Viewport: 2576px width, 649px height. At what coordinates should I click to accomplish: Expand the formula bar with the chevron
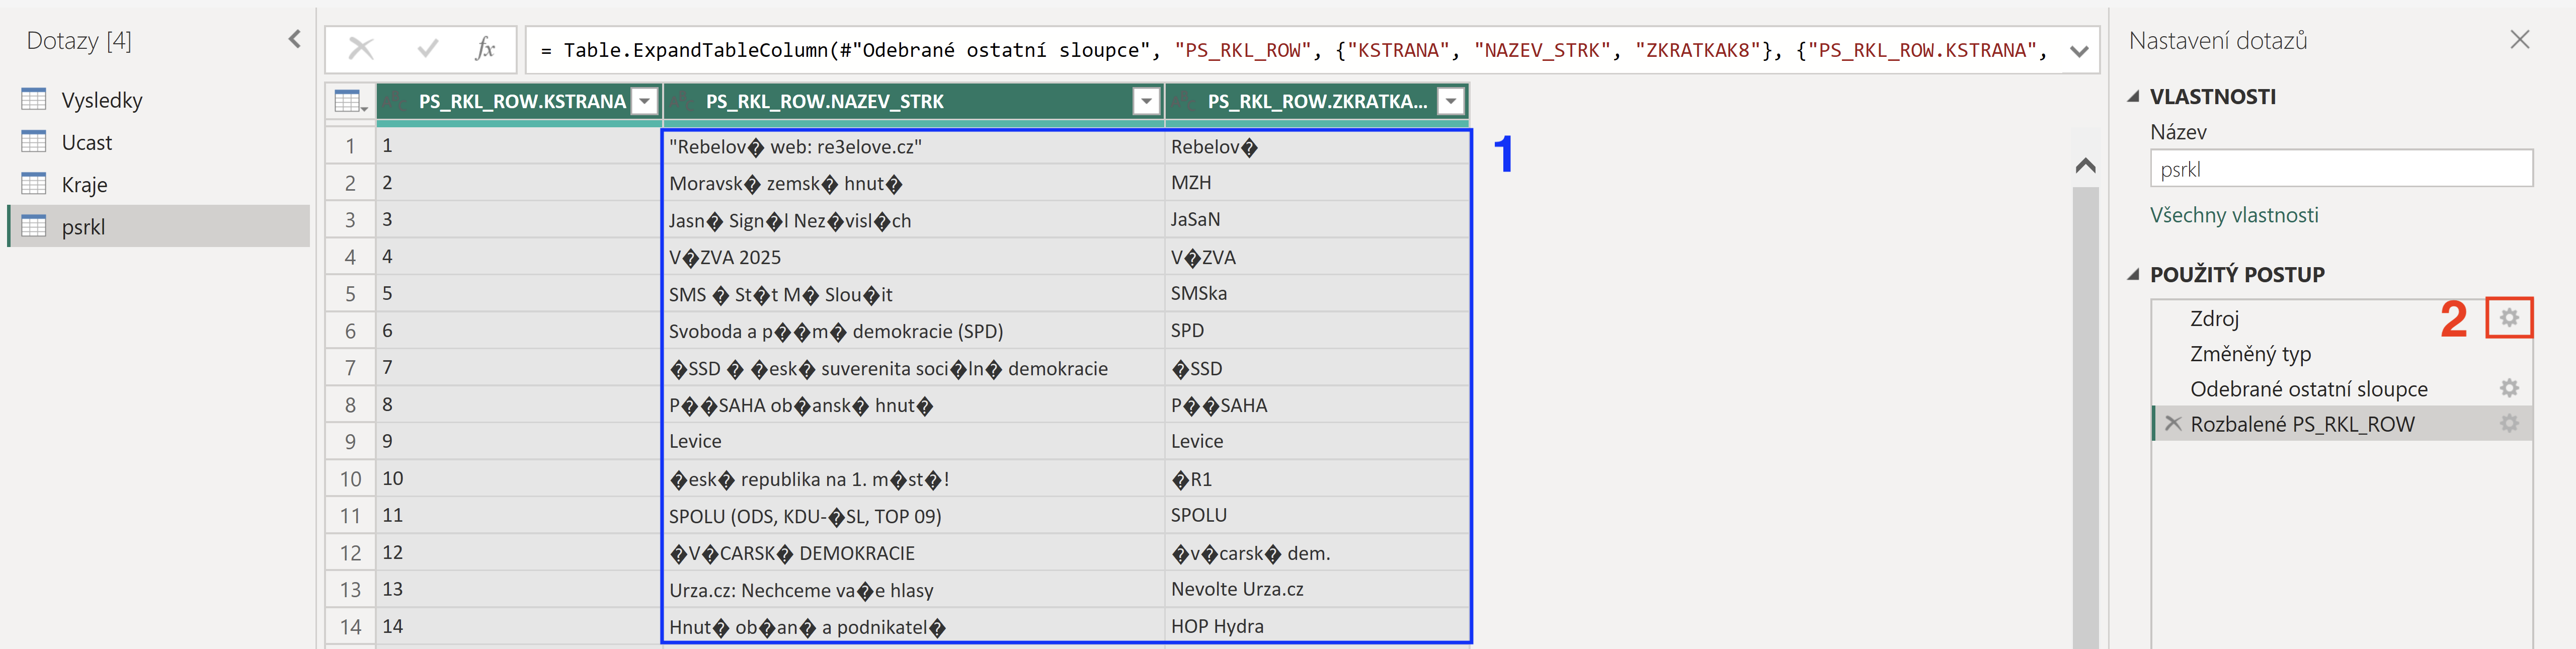tap(2079, 51)
